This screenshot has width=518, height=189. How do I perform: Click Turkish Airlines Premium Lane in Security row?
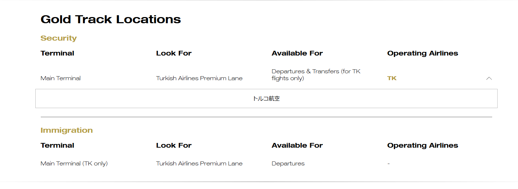[x=199, y=78]
